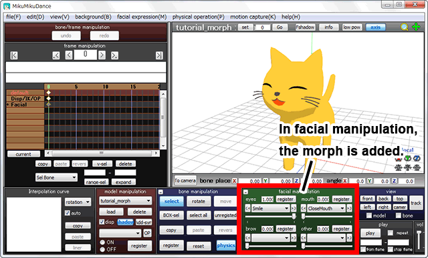Click MikuMikuDance title bar app icon

(7, 6)
